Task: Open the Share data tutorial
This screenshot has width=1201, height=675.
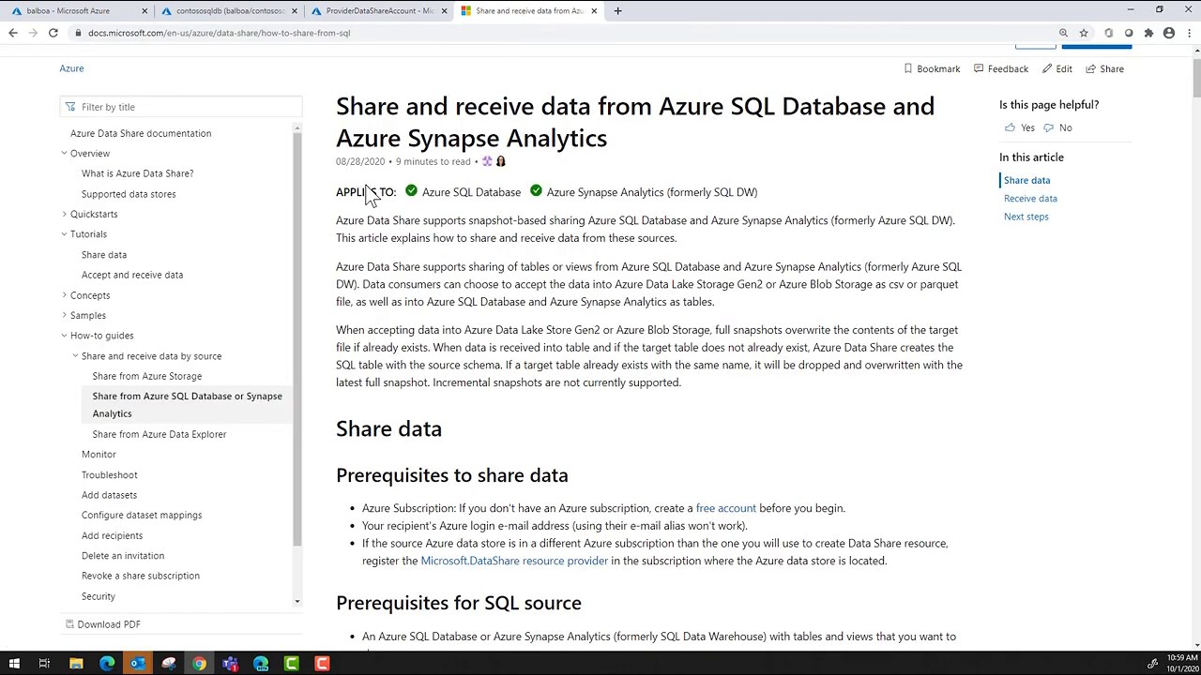Action: click(x=104, y=255)
